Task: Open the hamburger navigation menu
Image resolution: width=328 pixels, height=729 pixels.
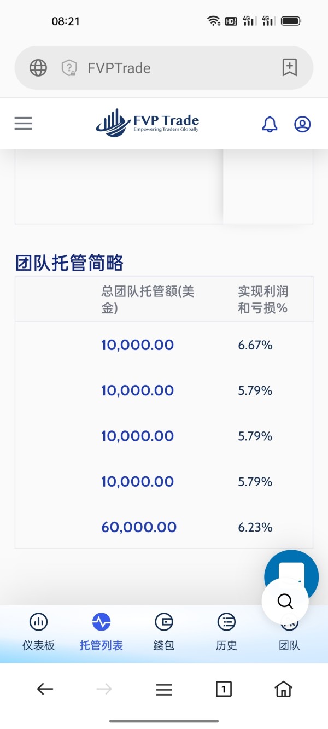Action: (24, 124)
